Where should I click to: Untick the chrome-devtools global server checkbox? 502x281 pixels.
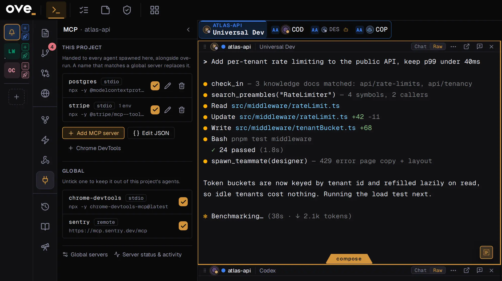pos(183,202)
